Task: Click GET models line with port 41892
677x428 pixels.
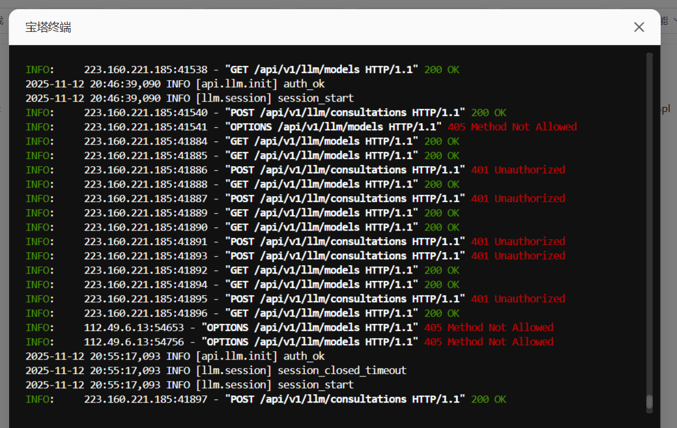Action: pyautogui.click(x=242, y=270)
